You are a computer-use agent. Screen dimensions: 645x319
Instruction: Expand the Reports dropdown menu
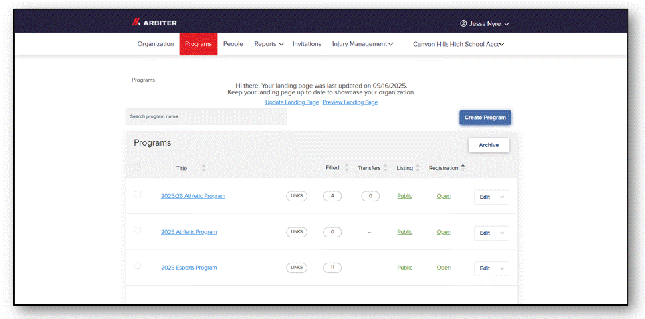coord(269,44)
